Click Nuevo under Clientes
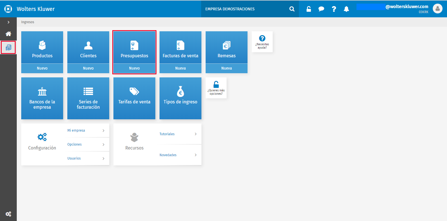This screenshot has width=447, height=221. click(x=88, y=68)
